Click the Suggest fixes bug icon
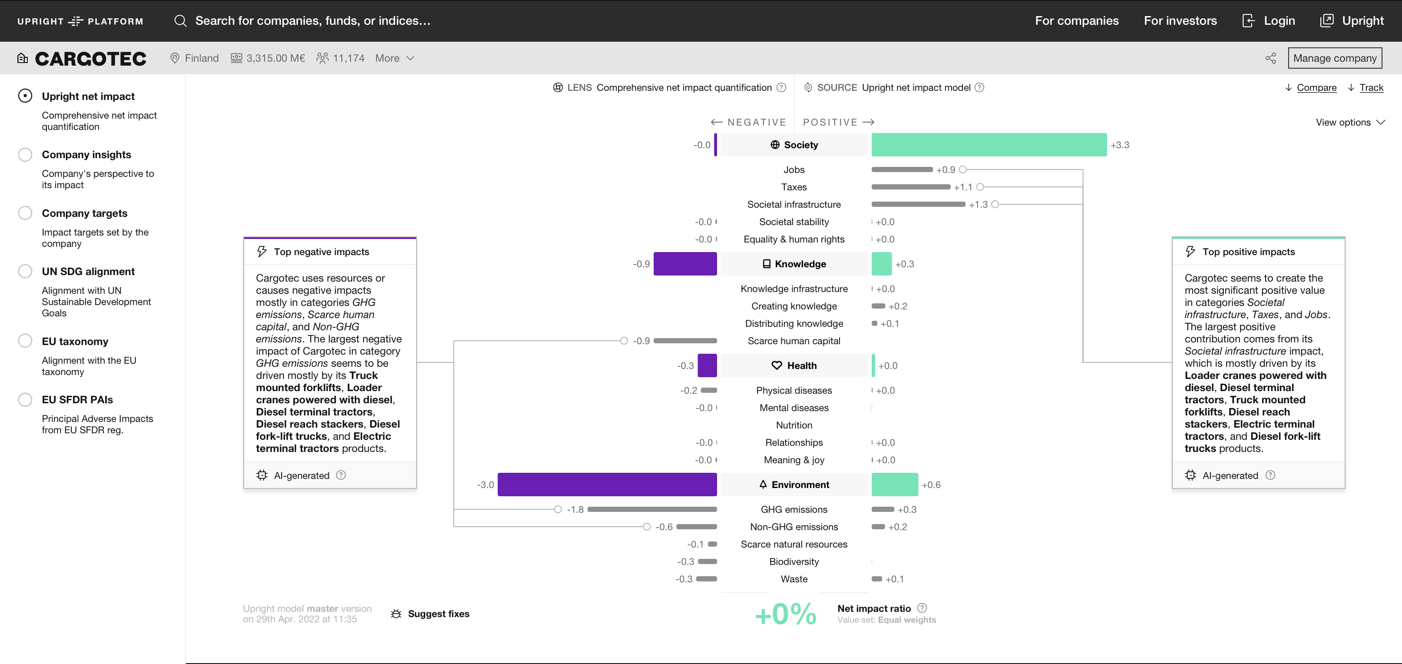Screen dimensions: 1402x664 coord(396,614)
